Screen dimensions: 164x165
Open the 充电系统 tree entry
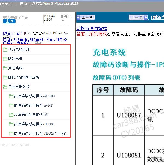pyautogui.click(x=15, y=68)
